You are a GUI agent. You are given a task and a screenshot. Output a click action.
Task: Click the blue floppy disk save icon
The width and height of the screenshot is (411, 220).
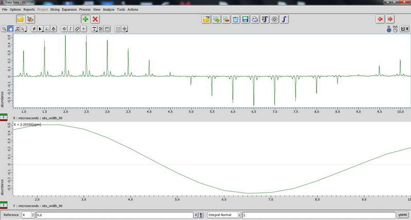point(245,19)
